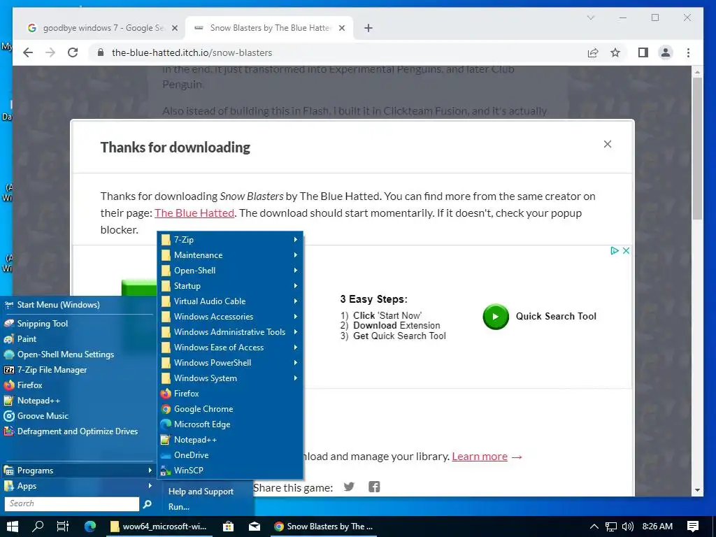Share this game on Twitter
The width and height of the screenshot is (716, 537).
(349, 487)
